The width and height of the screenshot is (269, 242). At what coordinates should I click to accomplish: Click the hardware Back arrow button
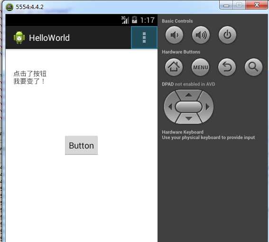point(227,67)
